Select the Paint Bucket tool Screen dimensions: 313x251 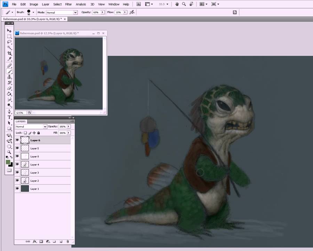click(x=9, y=94)
